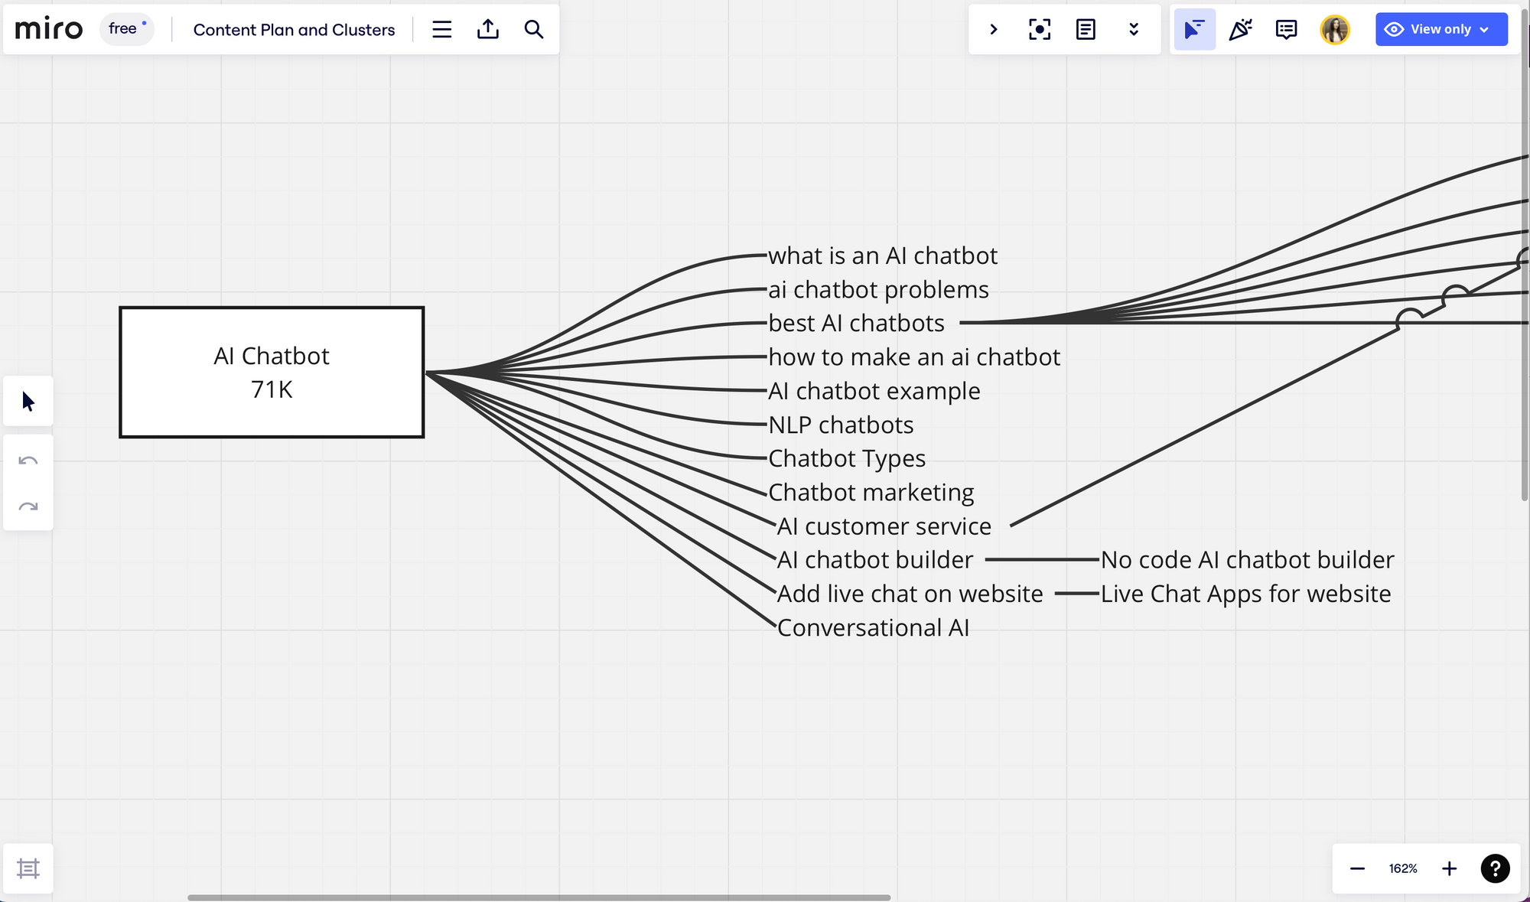Image resolution: width=1530 pixels, height=902 pixels.
Task: Toggle the select arrow tool
Action: (28, 400)
